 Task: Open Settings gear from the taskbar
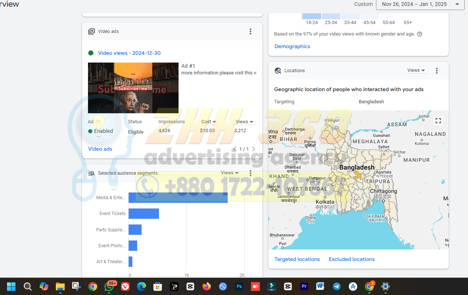click(386, 286)
